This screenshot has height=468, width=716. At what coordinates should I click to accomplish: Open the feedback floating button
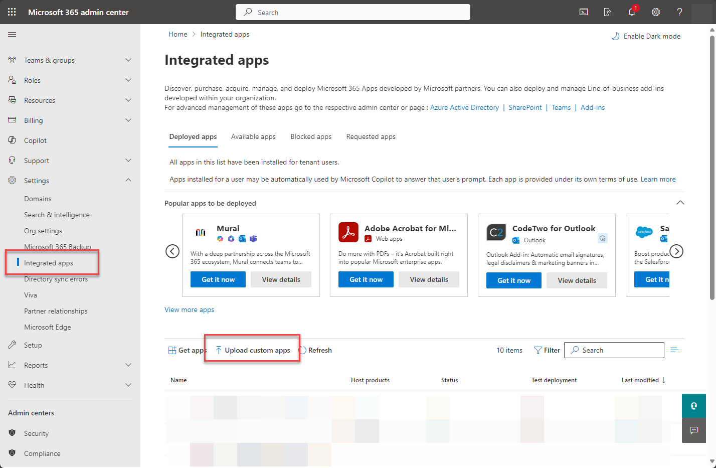[x=694, y=430]
